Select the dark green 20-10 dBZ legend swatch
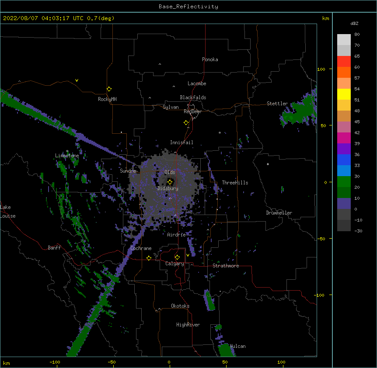The width and height of the screenshot is (377, 368). point(344,193)
